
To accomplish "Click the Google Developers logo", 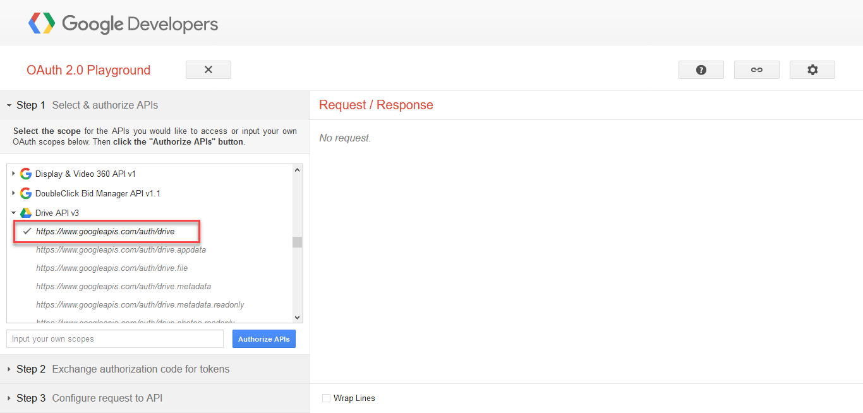I will click(x=123, y=24).
